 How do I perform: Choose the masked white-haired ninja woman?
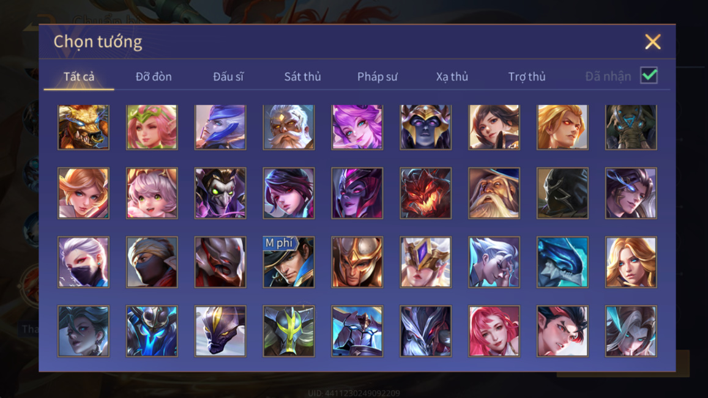[84, 262]
